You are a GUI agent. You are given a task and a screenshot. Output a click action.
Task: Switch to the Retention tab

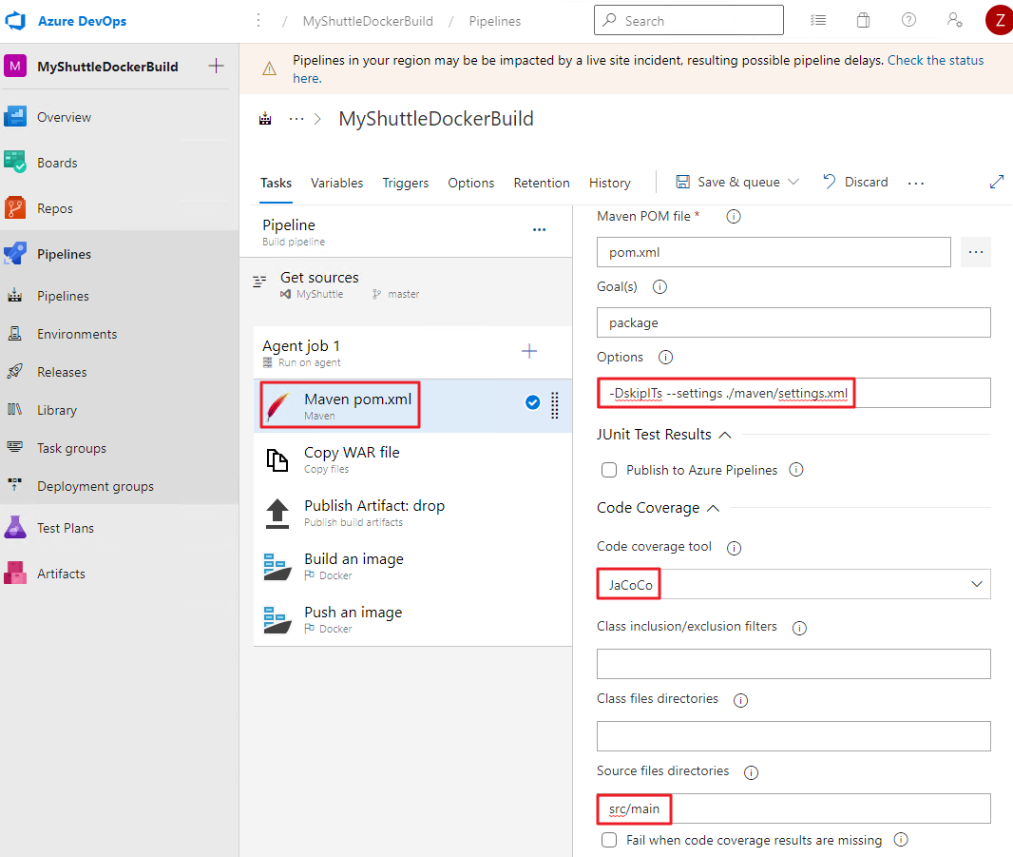[x=542, y=183]
